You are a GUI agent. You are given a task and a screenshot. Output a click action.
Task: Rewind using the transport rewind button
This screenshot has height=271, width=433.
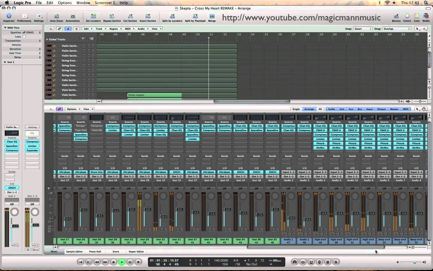coord(97,262)
